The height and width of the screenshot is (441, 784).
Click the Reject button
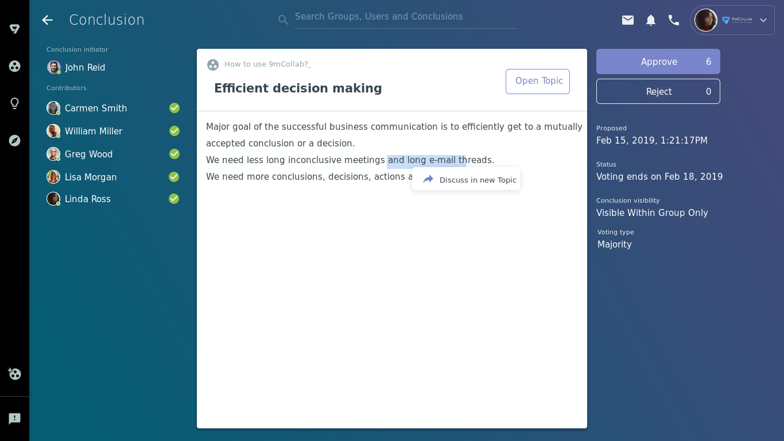click(x=658, y=91)
